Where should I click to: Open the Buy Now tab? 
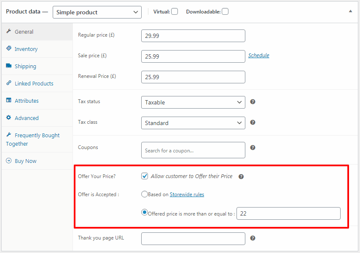point(37,161)
